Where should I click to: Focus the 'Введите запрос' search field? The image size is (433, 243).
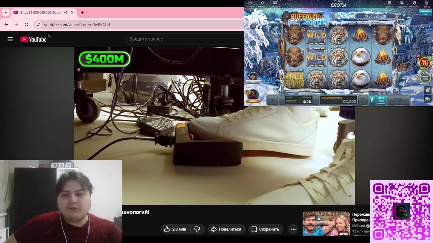pyautogui.click(x=184, y=39)
